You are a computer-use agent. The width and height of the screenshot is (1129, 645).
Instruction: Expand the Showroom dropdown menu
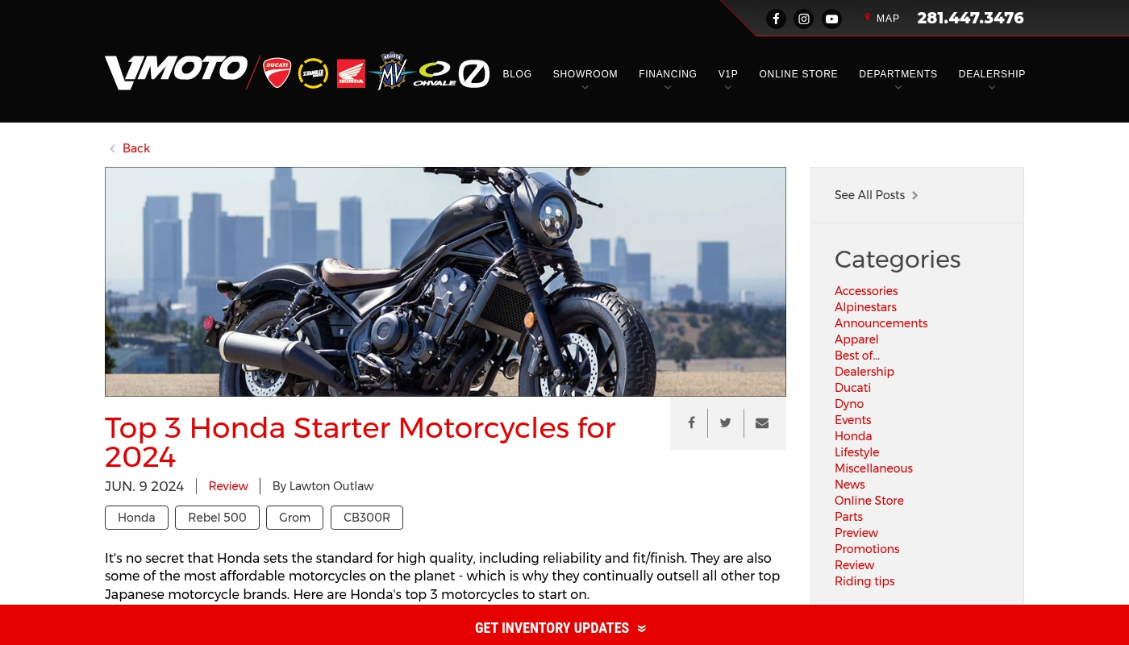coord(585,74)
